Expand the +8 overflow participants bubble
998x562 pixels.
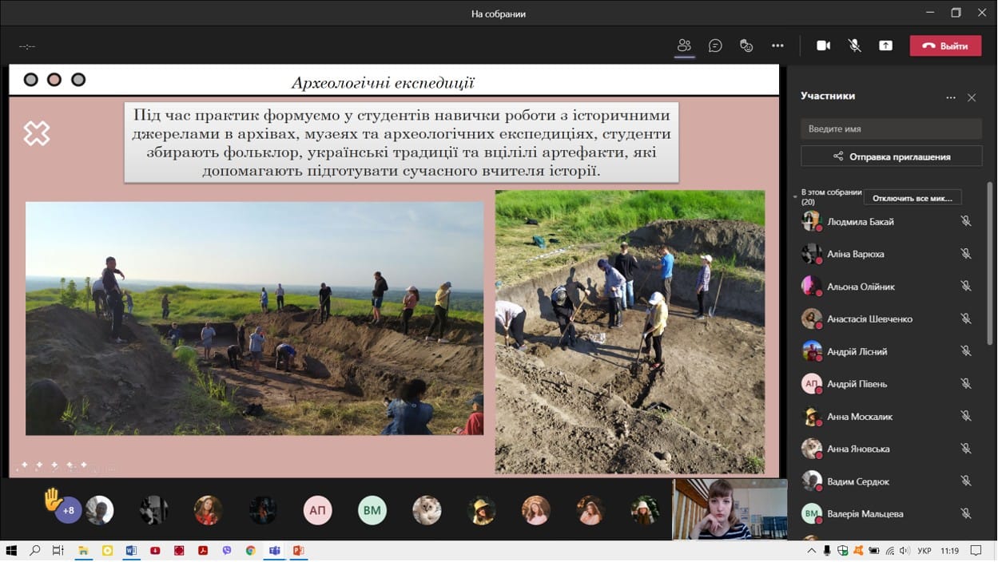pyautogui.click(x=69, y=511)
